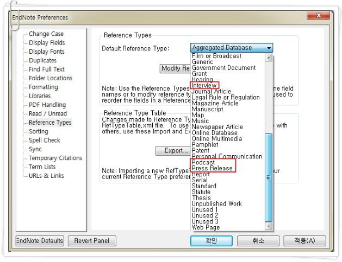Cancel with the 취소 button

point(258,241)
